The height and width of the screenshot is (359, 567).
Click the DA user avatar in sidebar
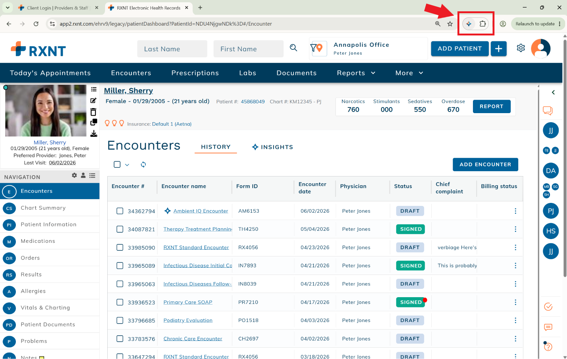click(551, 170)
